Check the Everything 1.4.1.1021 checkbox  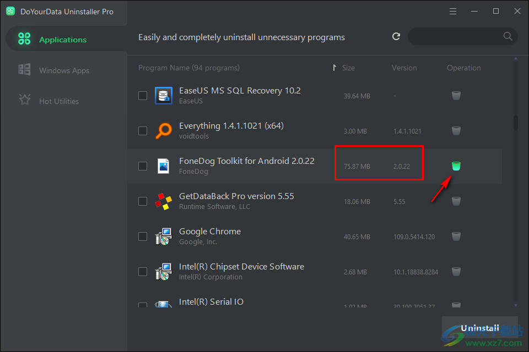click(143, 131)
